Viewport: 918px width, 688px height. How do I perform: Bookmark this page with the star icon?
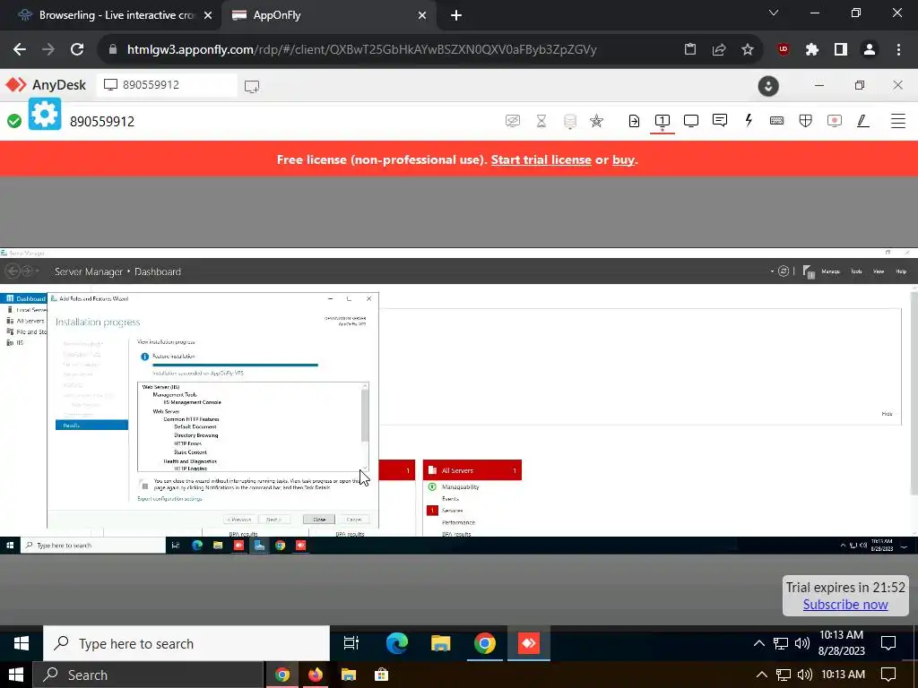[x=748, y=50]
